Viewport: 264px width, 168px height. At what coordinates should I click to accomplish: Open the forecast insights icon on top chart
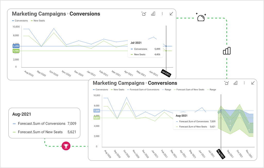click(x=144, y=14)
